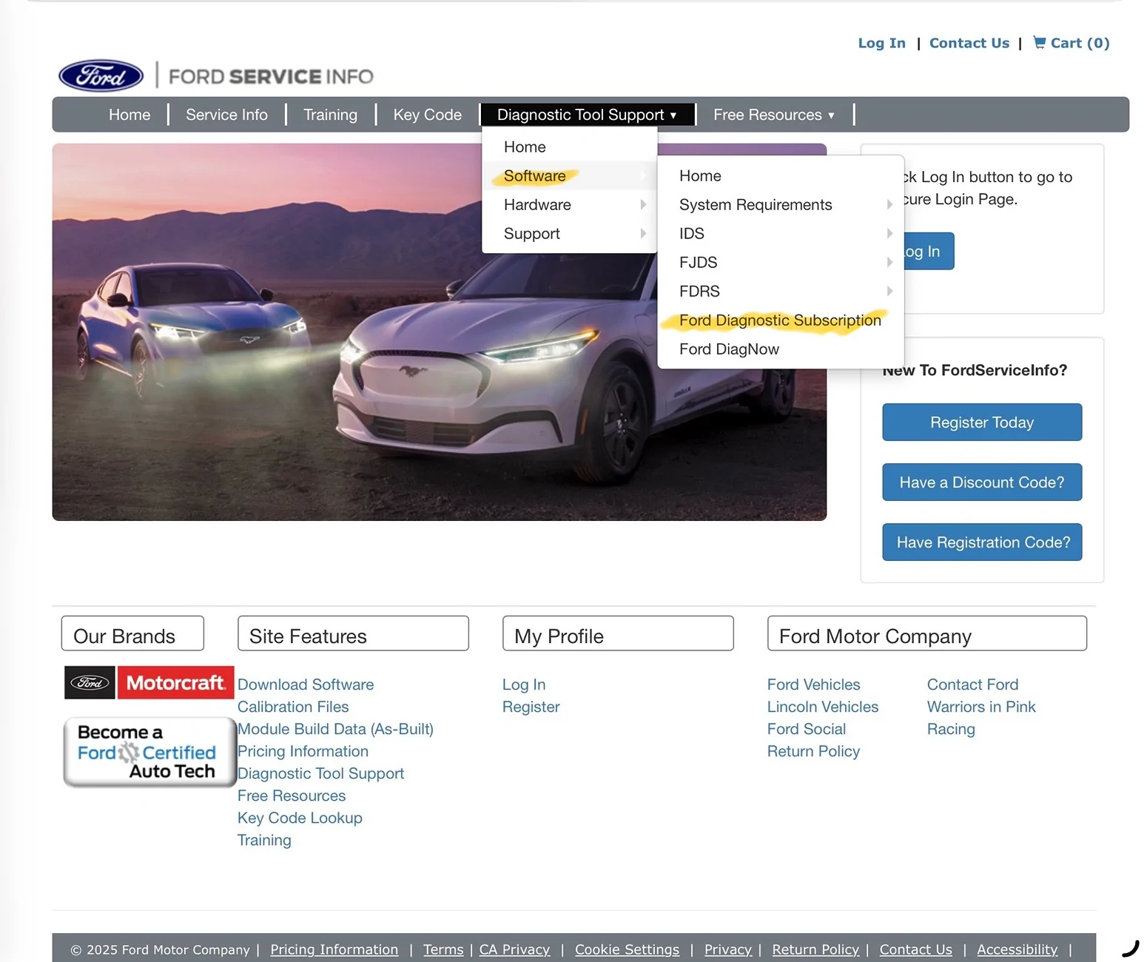Click Have a Discount Code? button

click(982, 482)
